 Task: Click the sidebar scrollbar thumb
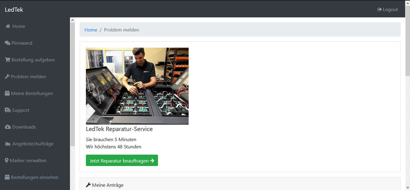(72, 84)
